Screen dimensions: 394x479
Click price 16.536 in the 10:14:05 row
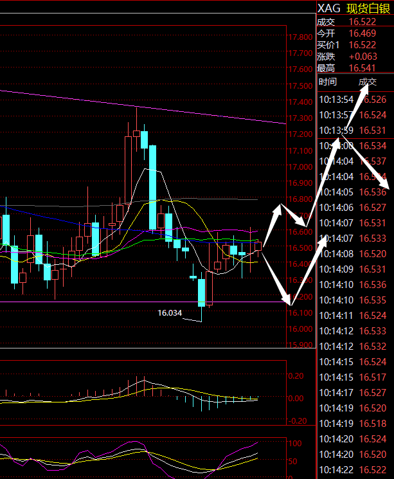pos(373,192)
